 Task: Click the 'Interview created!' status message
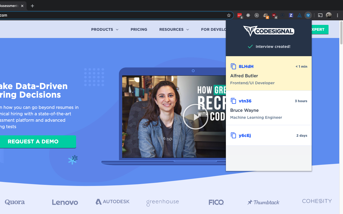click(x=269, y=47)
